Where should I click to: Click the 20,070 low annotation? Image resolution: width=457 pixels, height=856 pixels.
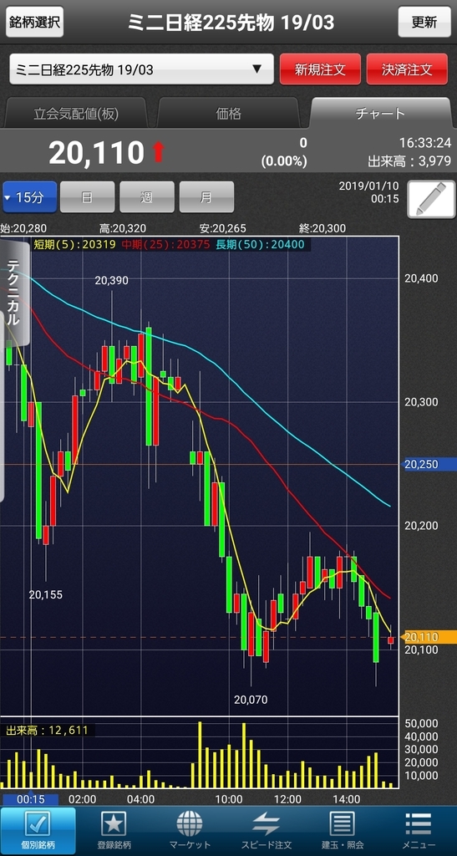(251, 700)
